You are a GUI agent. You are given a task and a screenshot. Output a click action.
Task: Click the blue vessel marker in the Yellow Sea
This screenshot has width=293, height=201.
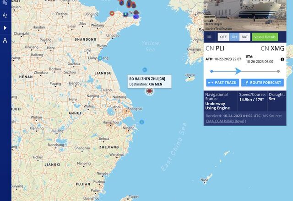click(x=145, y=70)
